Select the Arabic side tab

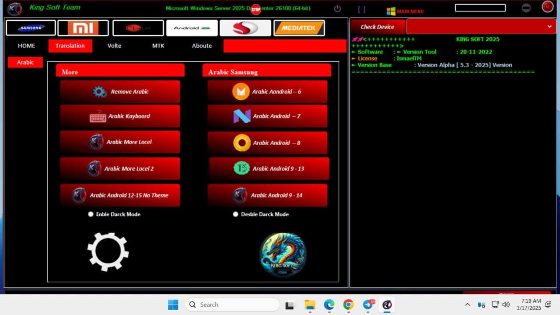25,62
